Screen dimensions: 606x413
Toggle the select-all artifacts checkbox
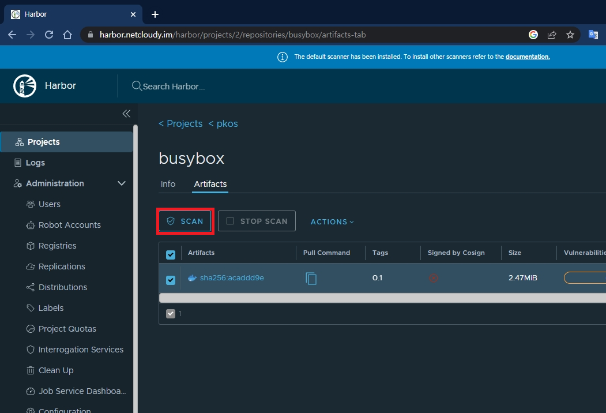(171, 255)
